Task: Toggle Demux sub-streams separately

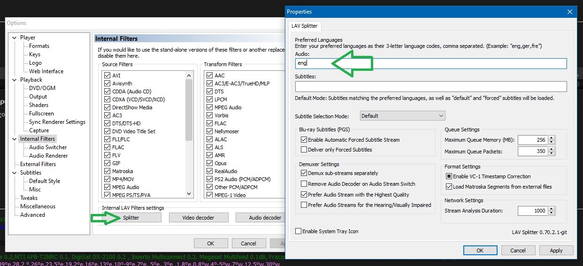Action: click(339, 173)
